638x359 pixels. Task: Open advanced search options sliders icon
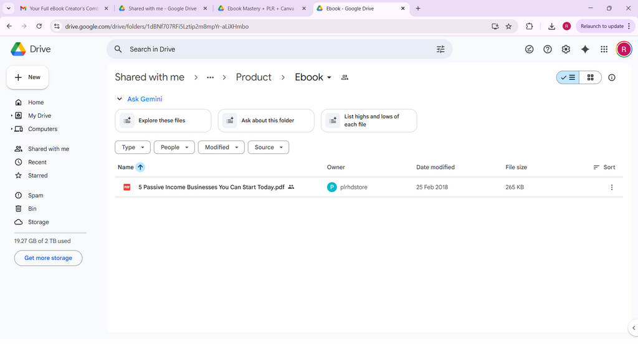tap(440, 49)
